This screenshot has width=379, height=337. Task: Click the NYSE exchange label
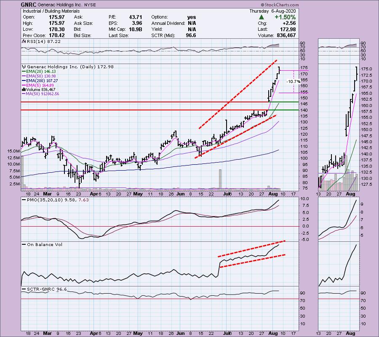tap(90, 5)
